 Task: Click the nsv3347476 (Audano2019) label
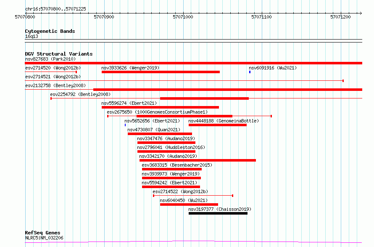tap(166, 138)
